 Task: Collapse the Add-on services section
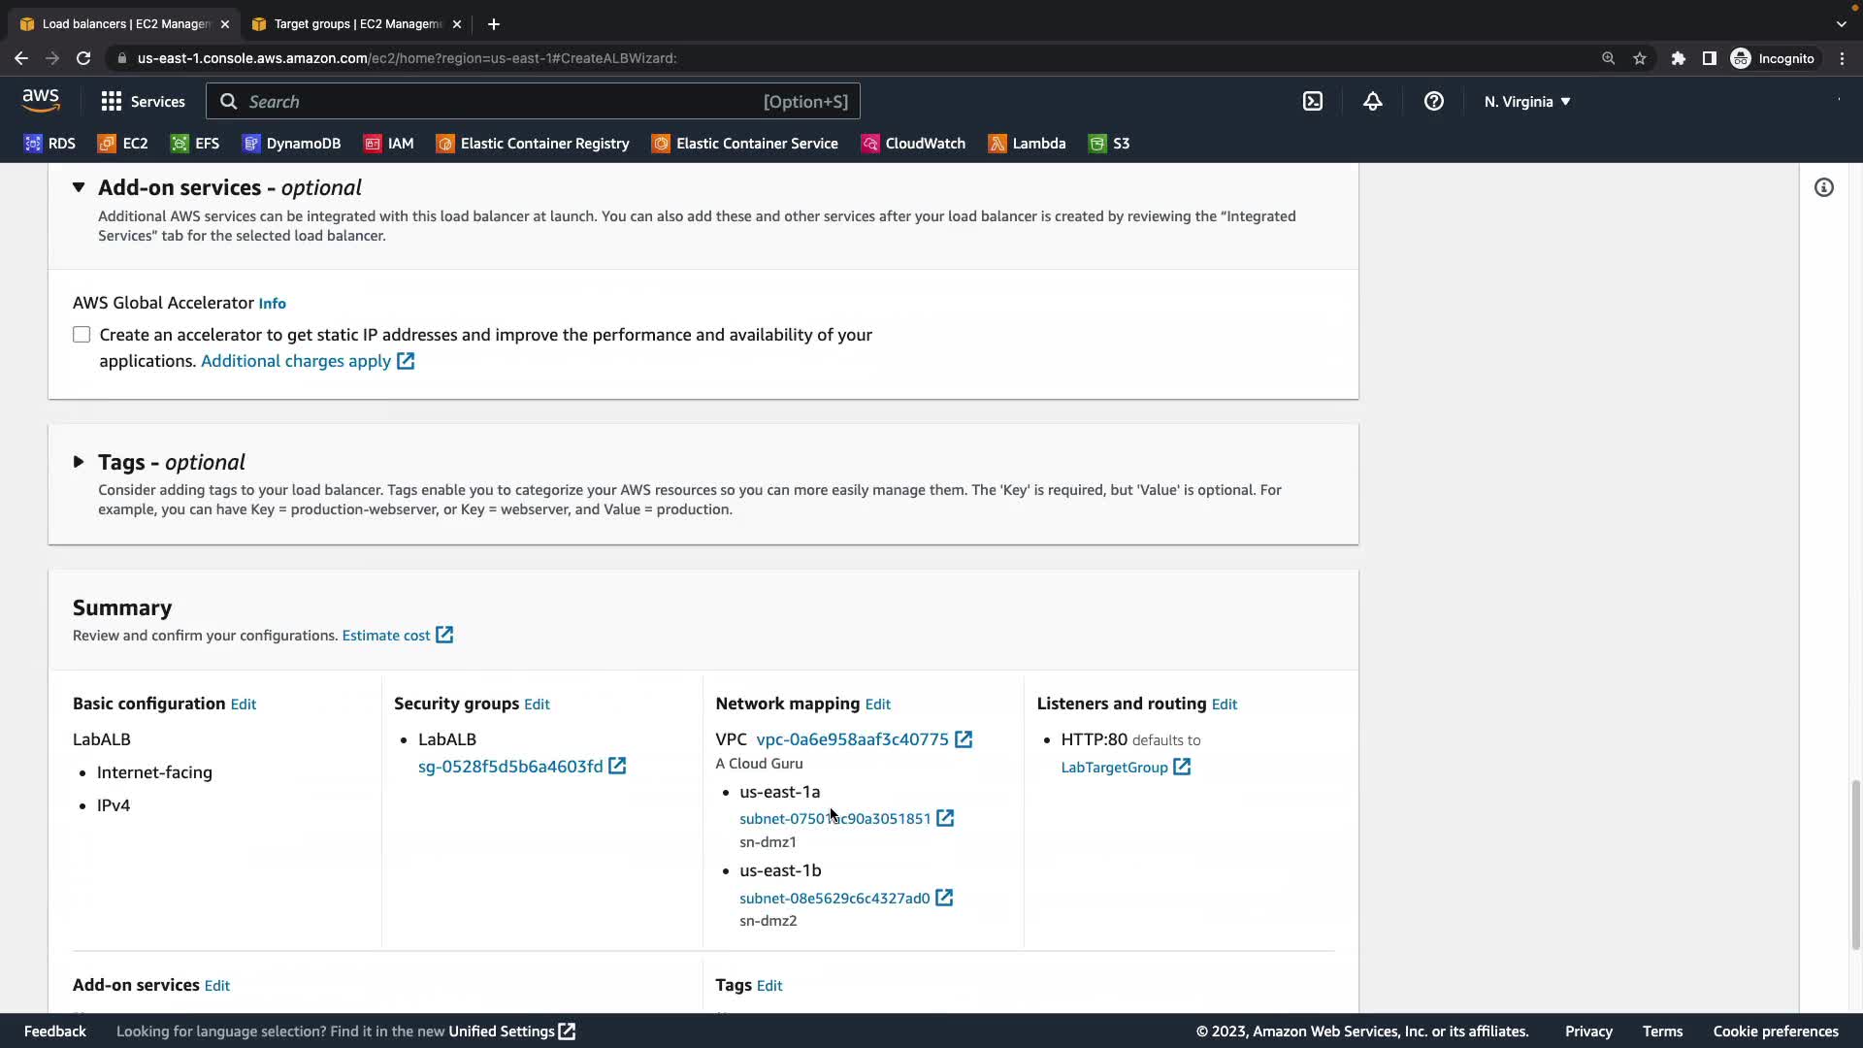[x=79, y=187]
